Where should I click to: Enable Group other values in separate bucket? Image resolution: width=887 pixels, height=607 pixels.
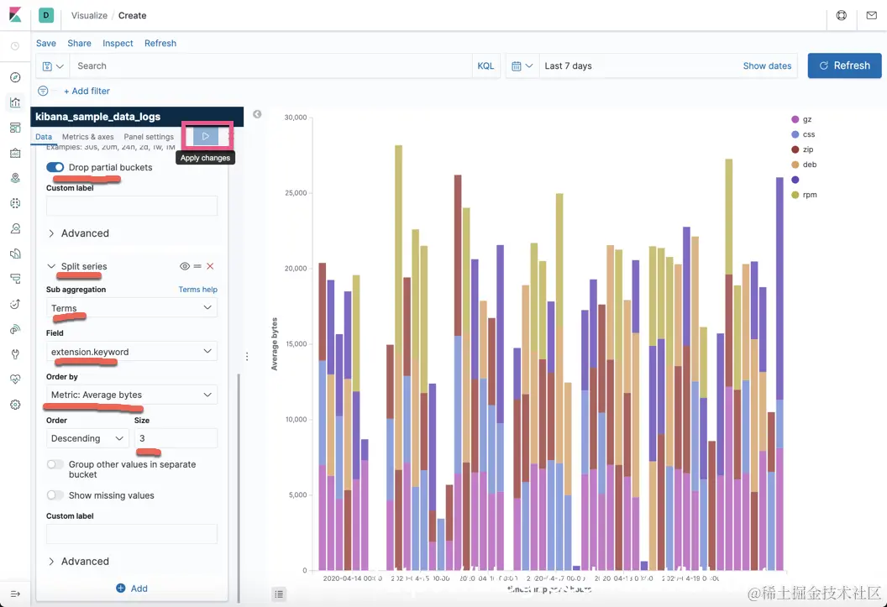55,464
